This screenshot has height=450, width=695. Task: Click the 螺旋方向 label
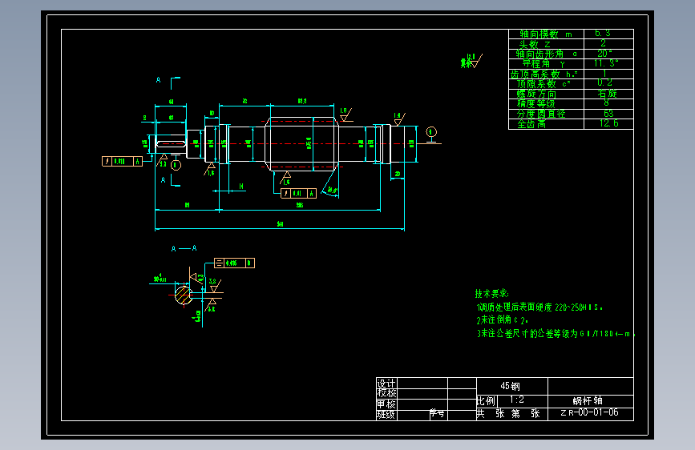[x=536, y=94]
